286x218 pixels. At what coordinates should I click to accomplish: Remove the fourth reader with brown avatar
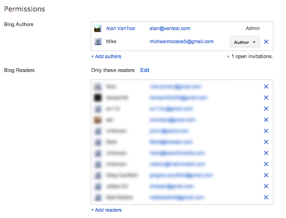(x=266, y=120)
